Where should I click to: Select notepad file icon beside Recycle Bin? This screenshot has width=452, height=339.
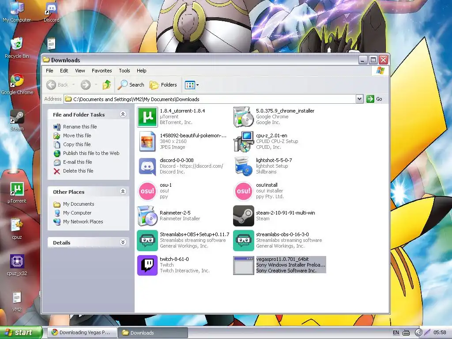point(51,44)
